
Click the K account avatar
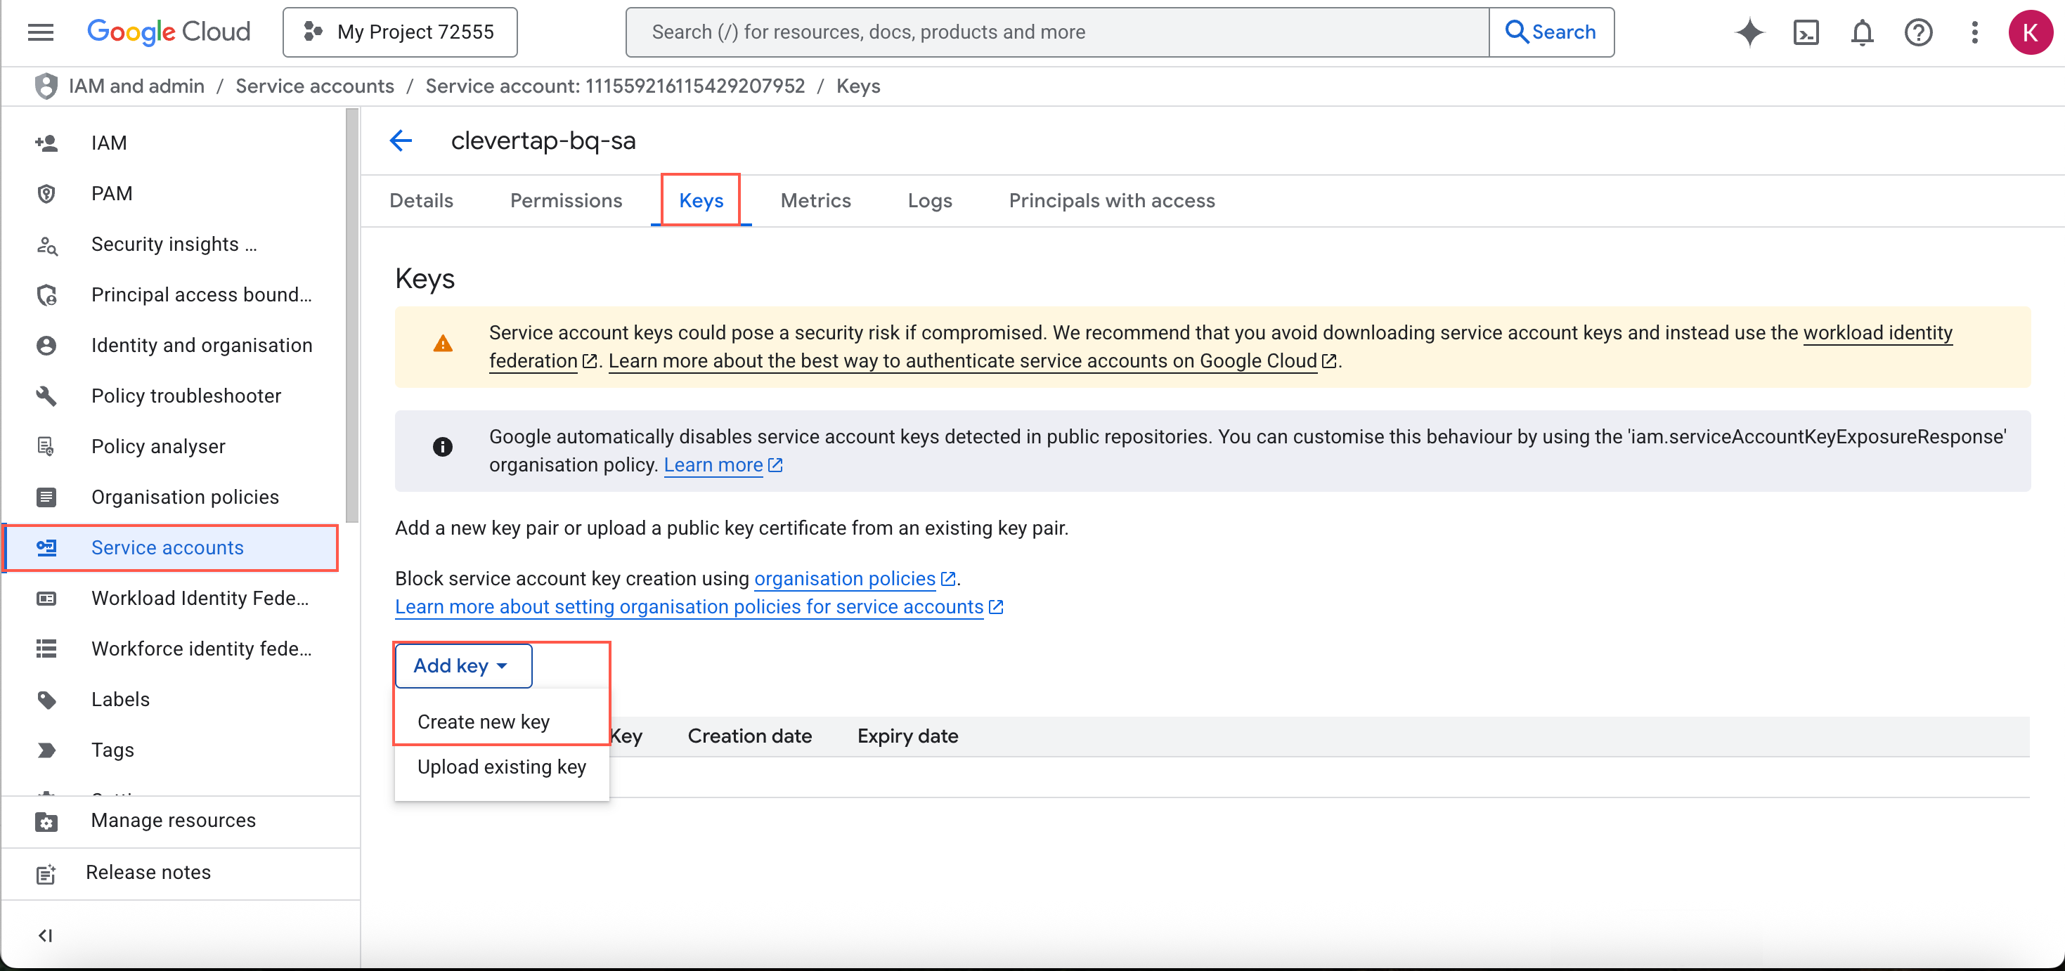tap(2030, 32)
